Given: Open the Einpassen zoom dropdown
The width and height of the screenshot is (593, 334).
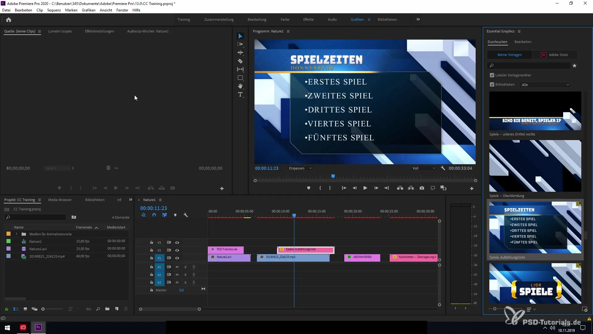Looking at the screenshot, I should point(300,168).
